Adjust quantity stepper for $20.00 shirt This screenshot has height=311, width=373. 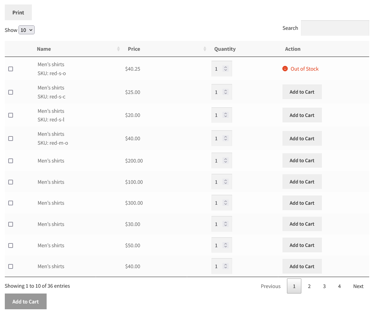coord(226,115)
